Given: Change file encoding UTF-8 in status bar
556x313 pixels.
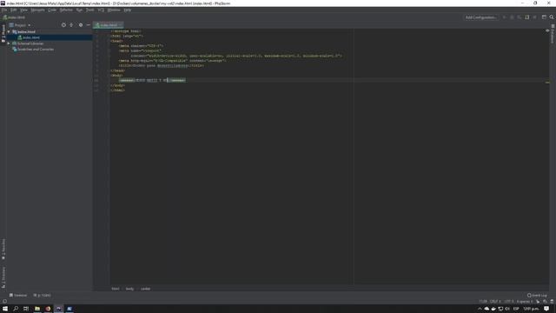Looking at the screenshot, I should point(509,302).
